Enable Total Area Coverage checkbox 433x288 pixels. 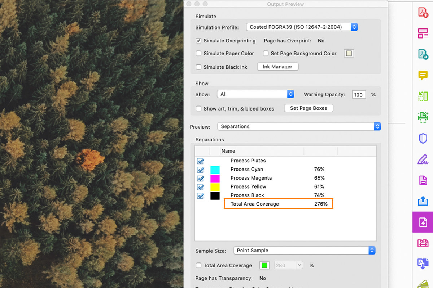click(198, 265)
